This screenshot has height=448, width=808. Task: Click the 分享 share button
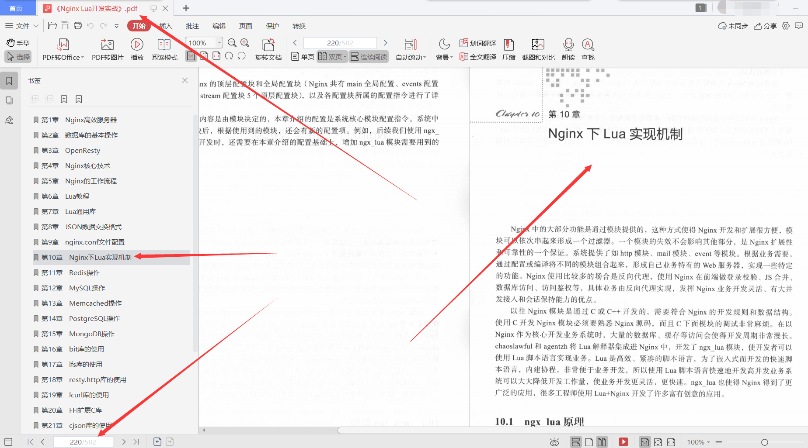765,26
